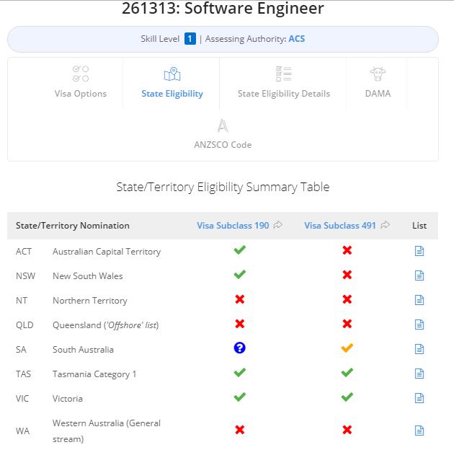Open the list document for New South Wales
This screenshot has height=450, width=454.
tap(419, 275)
